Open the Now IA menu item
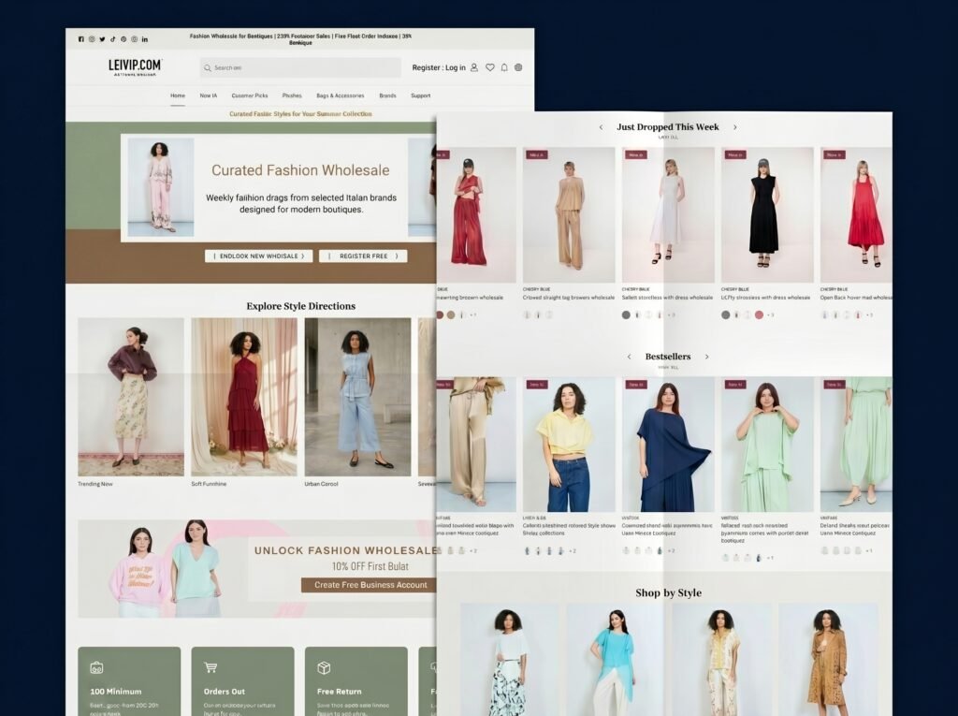Viewport: 958px width, 716px height. point(209,95)
